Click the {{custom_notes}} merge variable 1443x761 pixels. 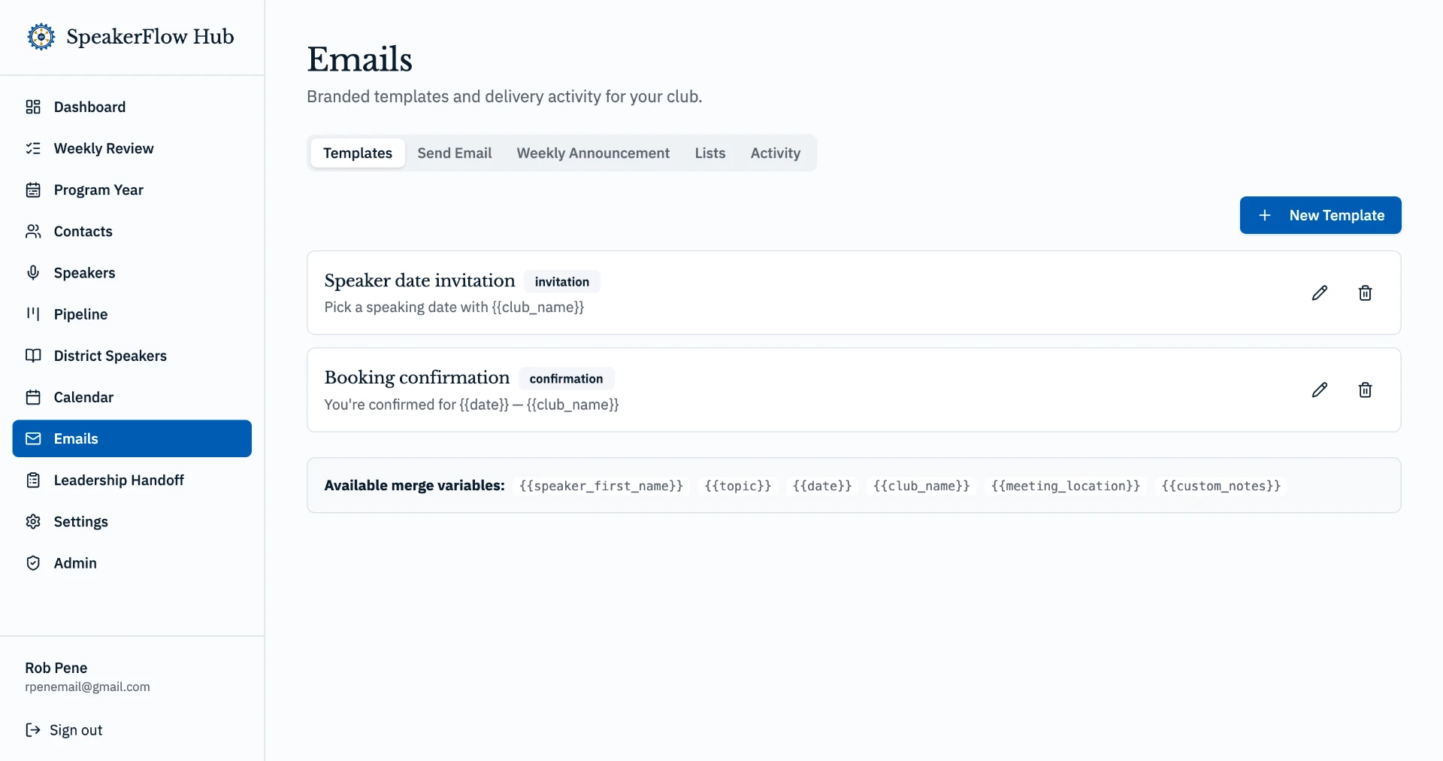coord(1221,486)
